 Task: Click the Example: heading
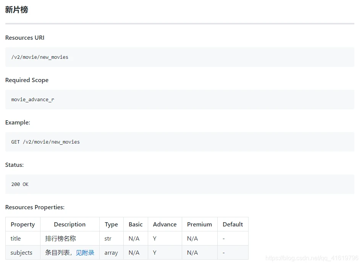(x=18, y=122)
